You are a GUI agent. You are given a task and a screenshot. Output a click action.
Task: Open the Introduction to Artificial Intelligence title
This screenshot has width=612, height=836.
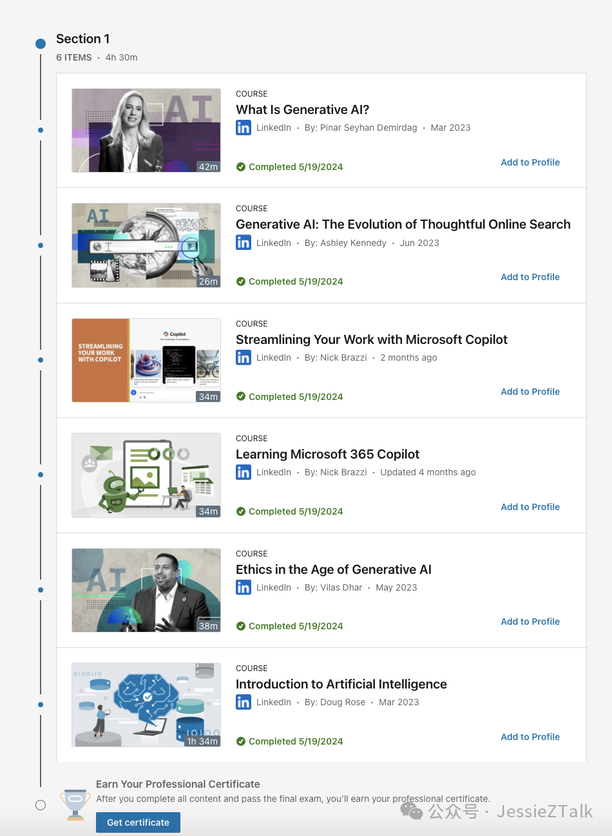point(341,684)
